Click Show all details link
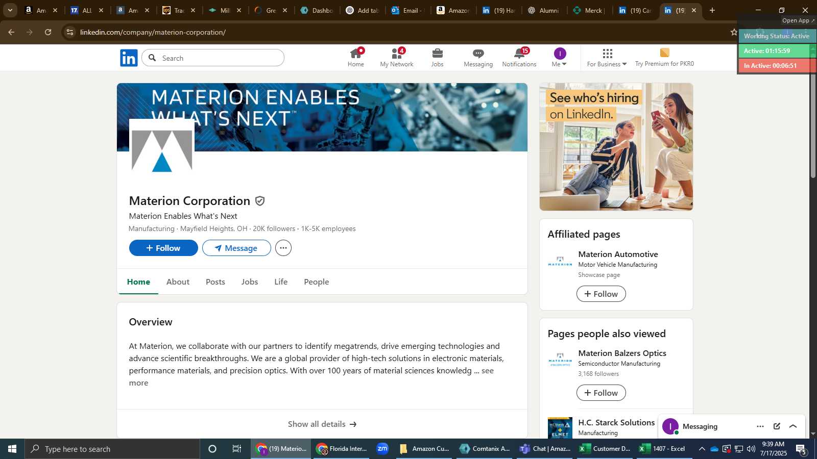The image size is (817, 459). pyautogui.click(x=322, y=424)
